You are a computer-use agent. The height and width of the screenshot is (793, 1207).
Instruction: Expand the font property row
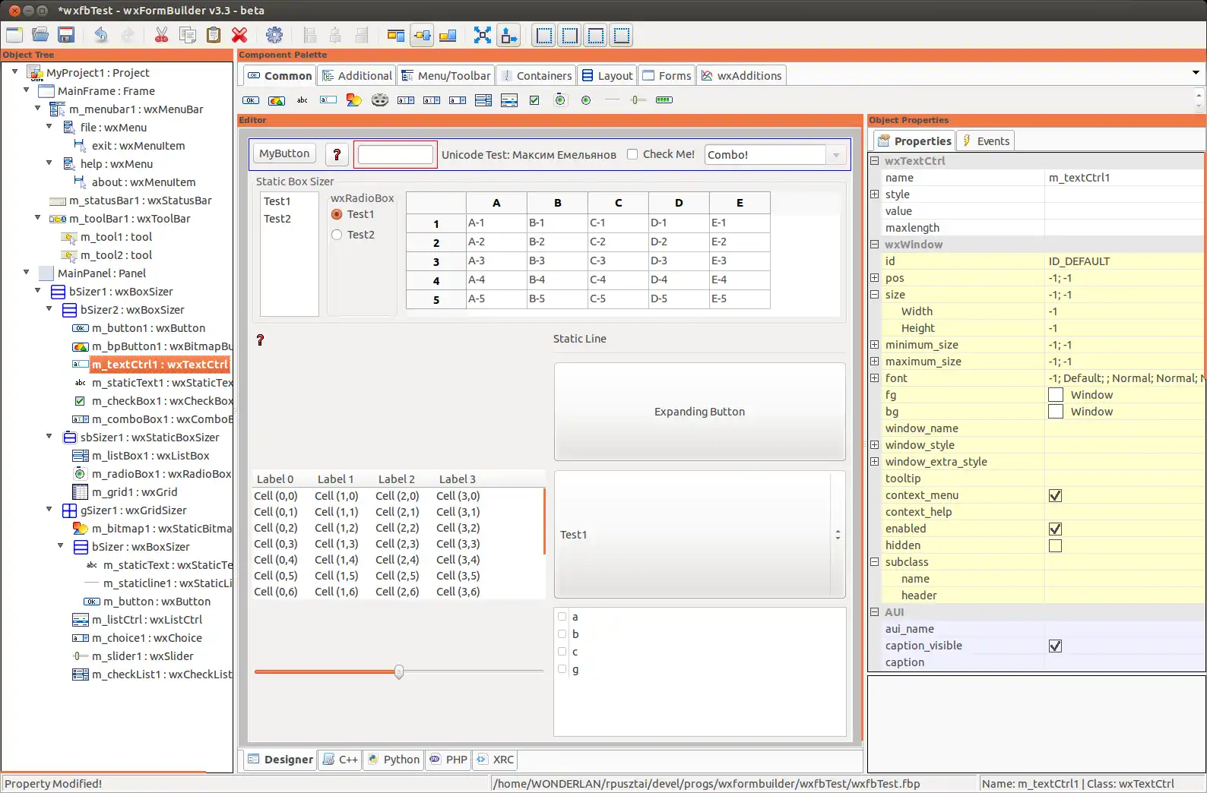[x=875, y=378]
